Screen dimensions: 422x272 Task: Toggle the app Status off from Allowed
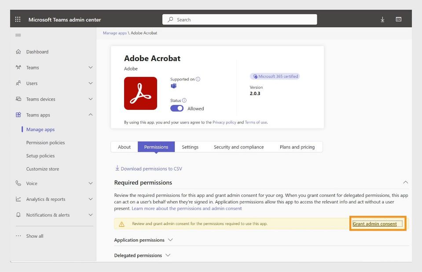click(x=176, y=108)
